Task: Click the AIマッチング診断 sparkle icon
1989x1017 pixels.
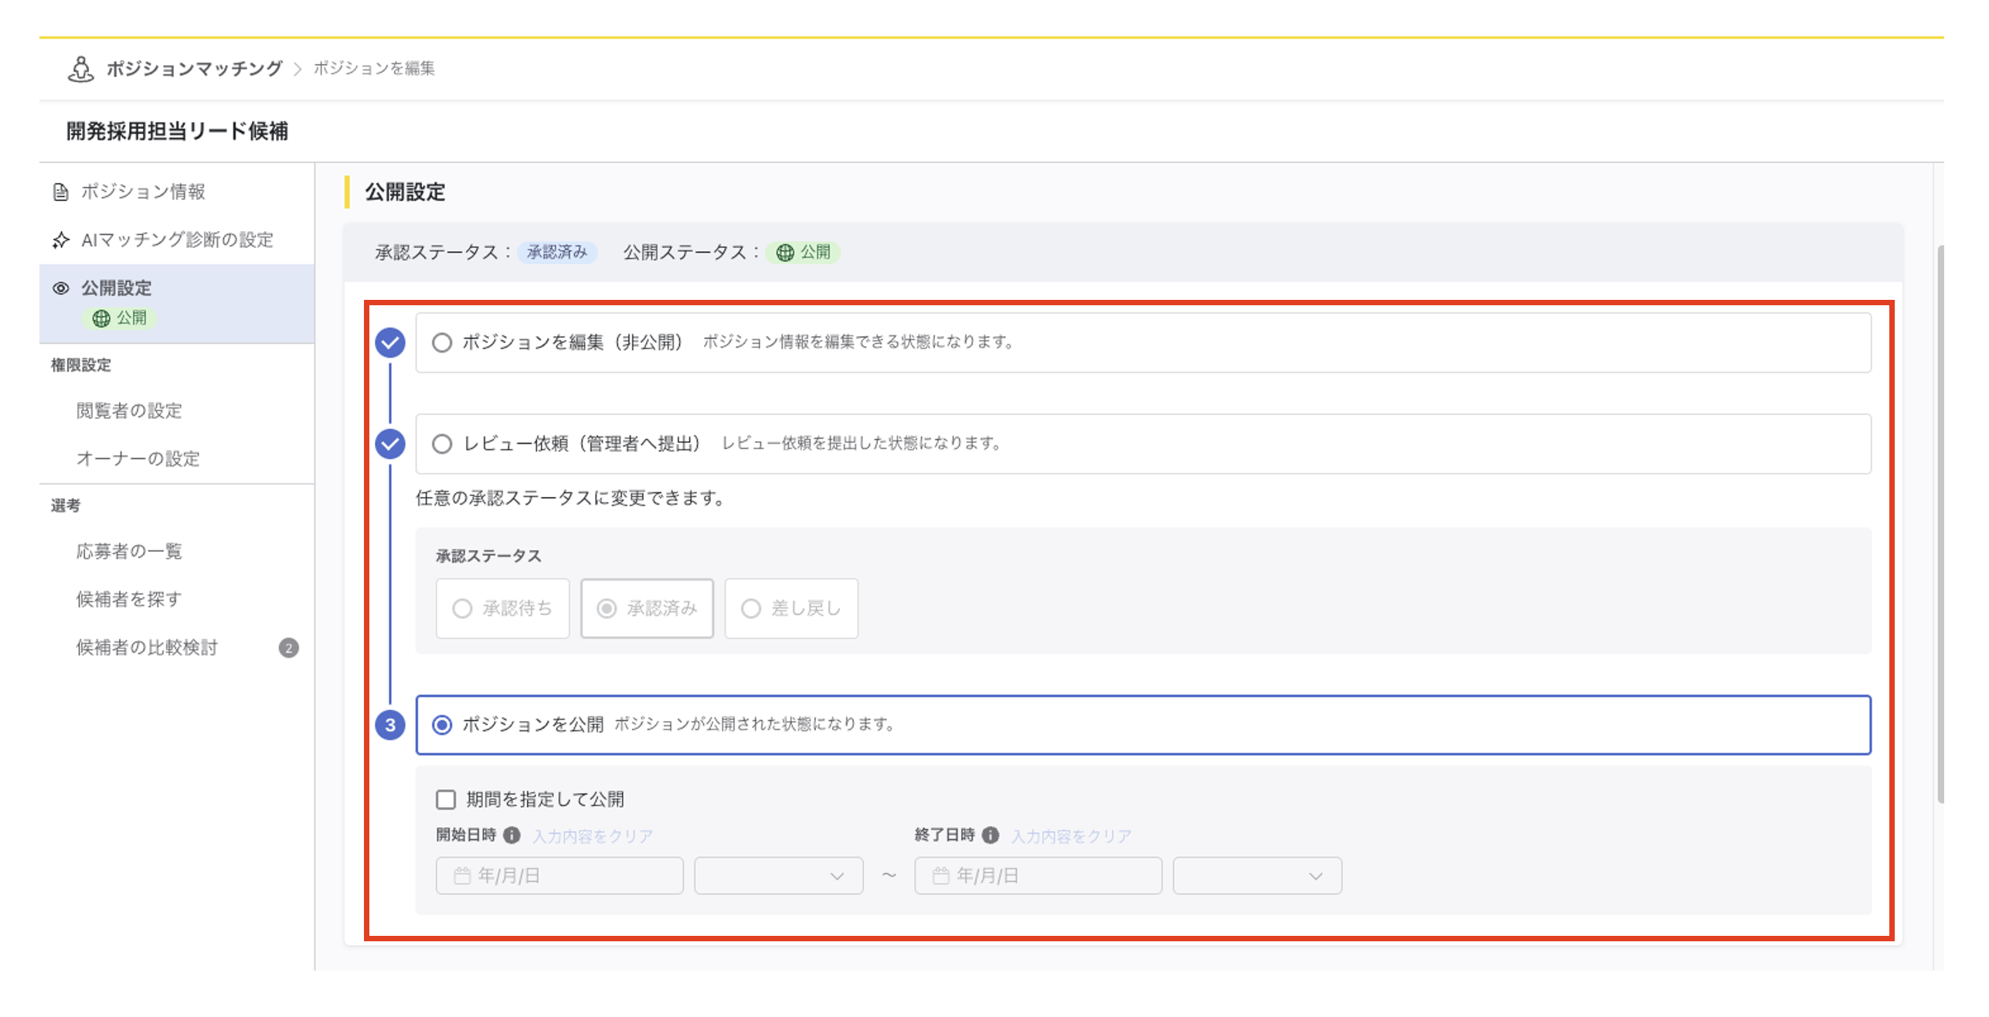Action: click(60, 240)
